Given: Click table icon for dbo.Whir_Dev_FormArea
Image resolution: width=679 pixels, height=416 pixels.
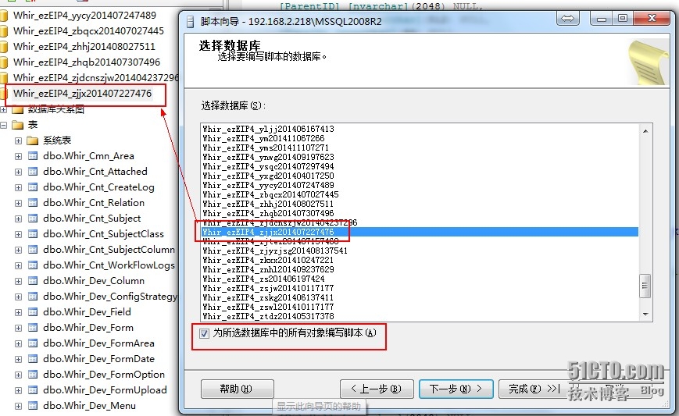Looking at the screenshot, I should [x=33, y=343].
